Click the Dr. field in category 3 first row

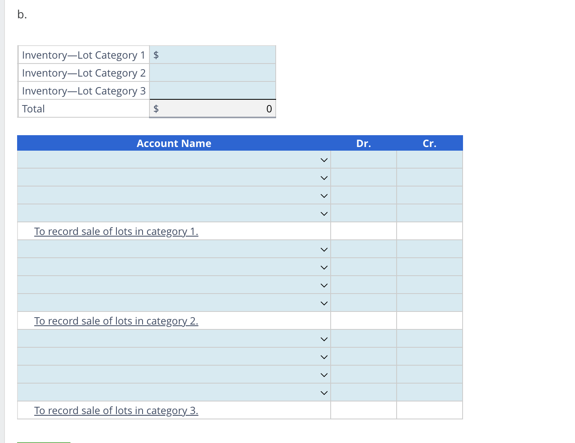[364, 339]
